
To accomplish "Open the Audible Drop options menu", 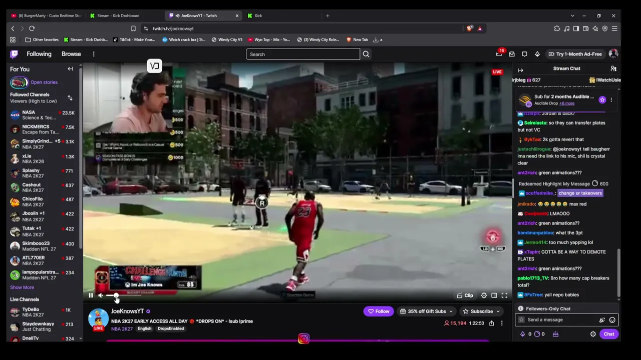I will point(611,100).
